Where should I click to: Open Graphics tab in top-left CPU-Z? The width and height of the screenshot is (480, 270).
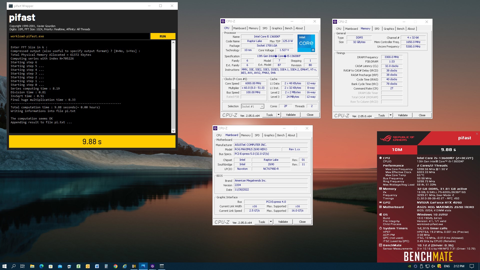pos(277,28)
